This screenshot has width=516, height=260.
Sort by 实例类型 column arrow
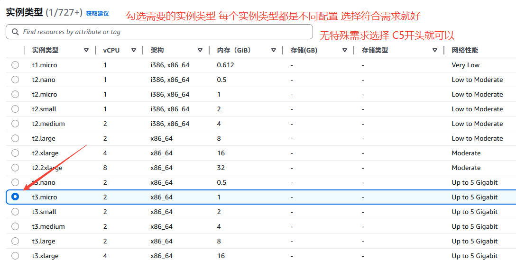click(x=86, y=50)
